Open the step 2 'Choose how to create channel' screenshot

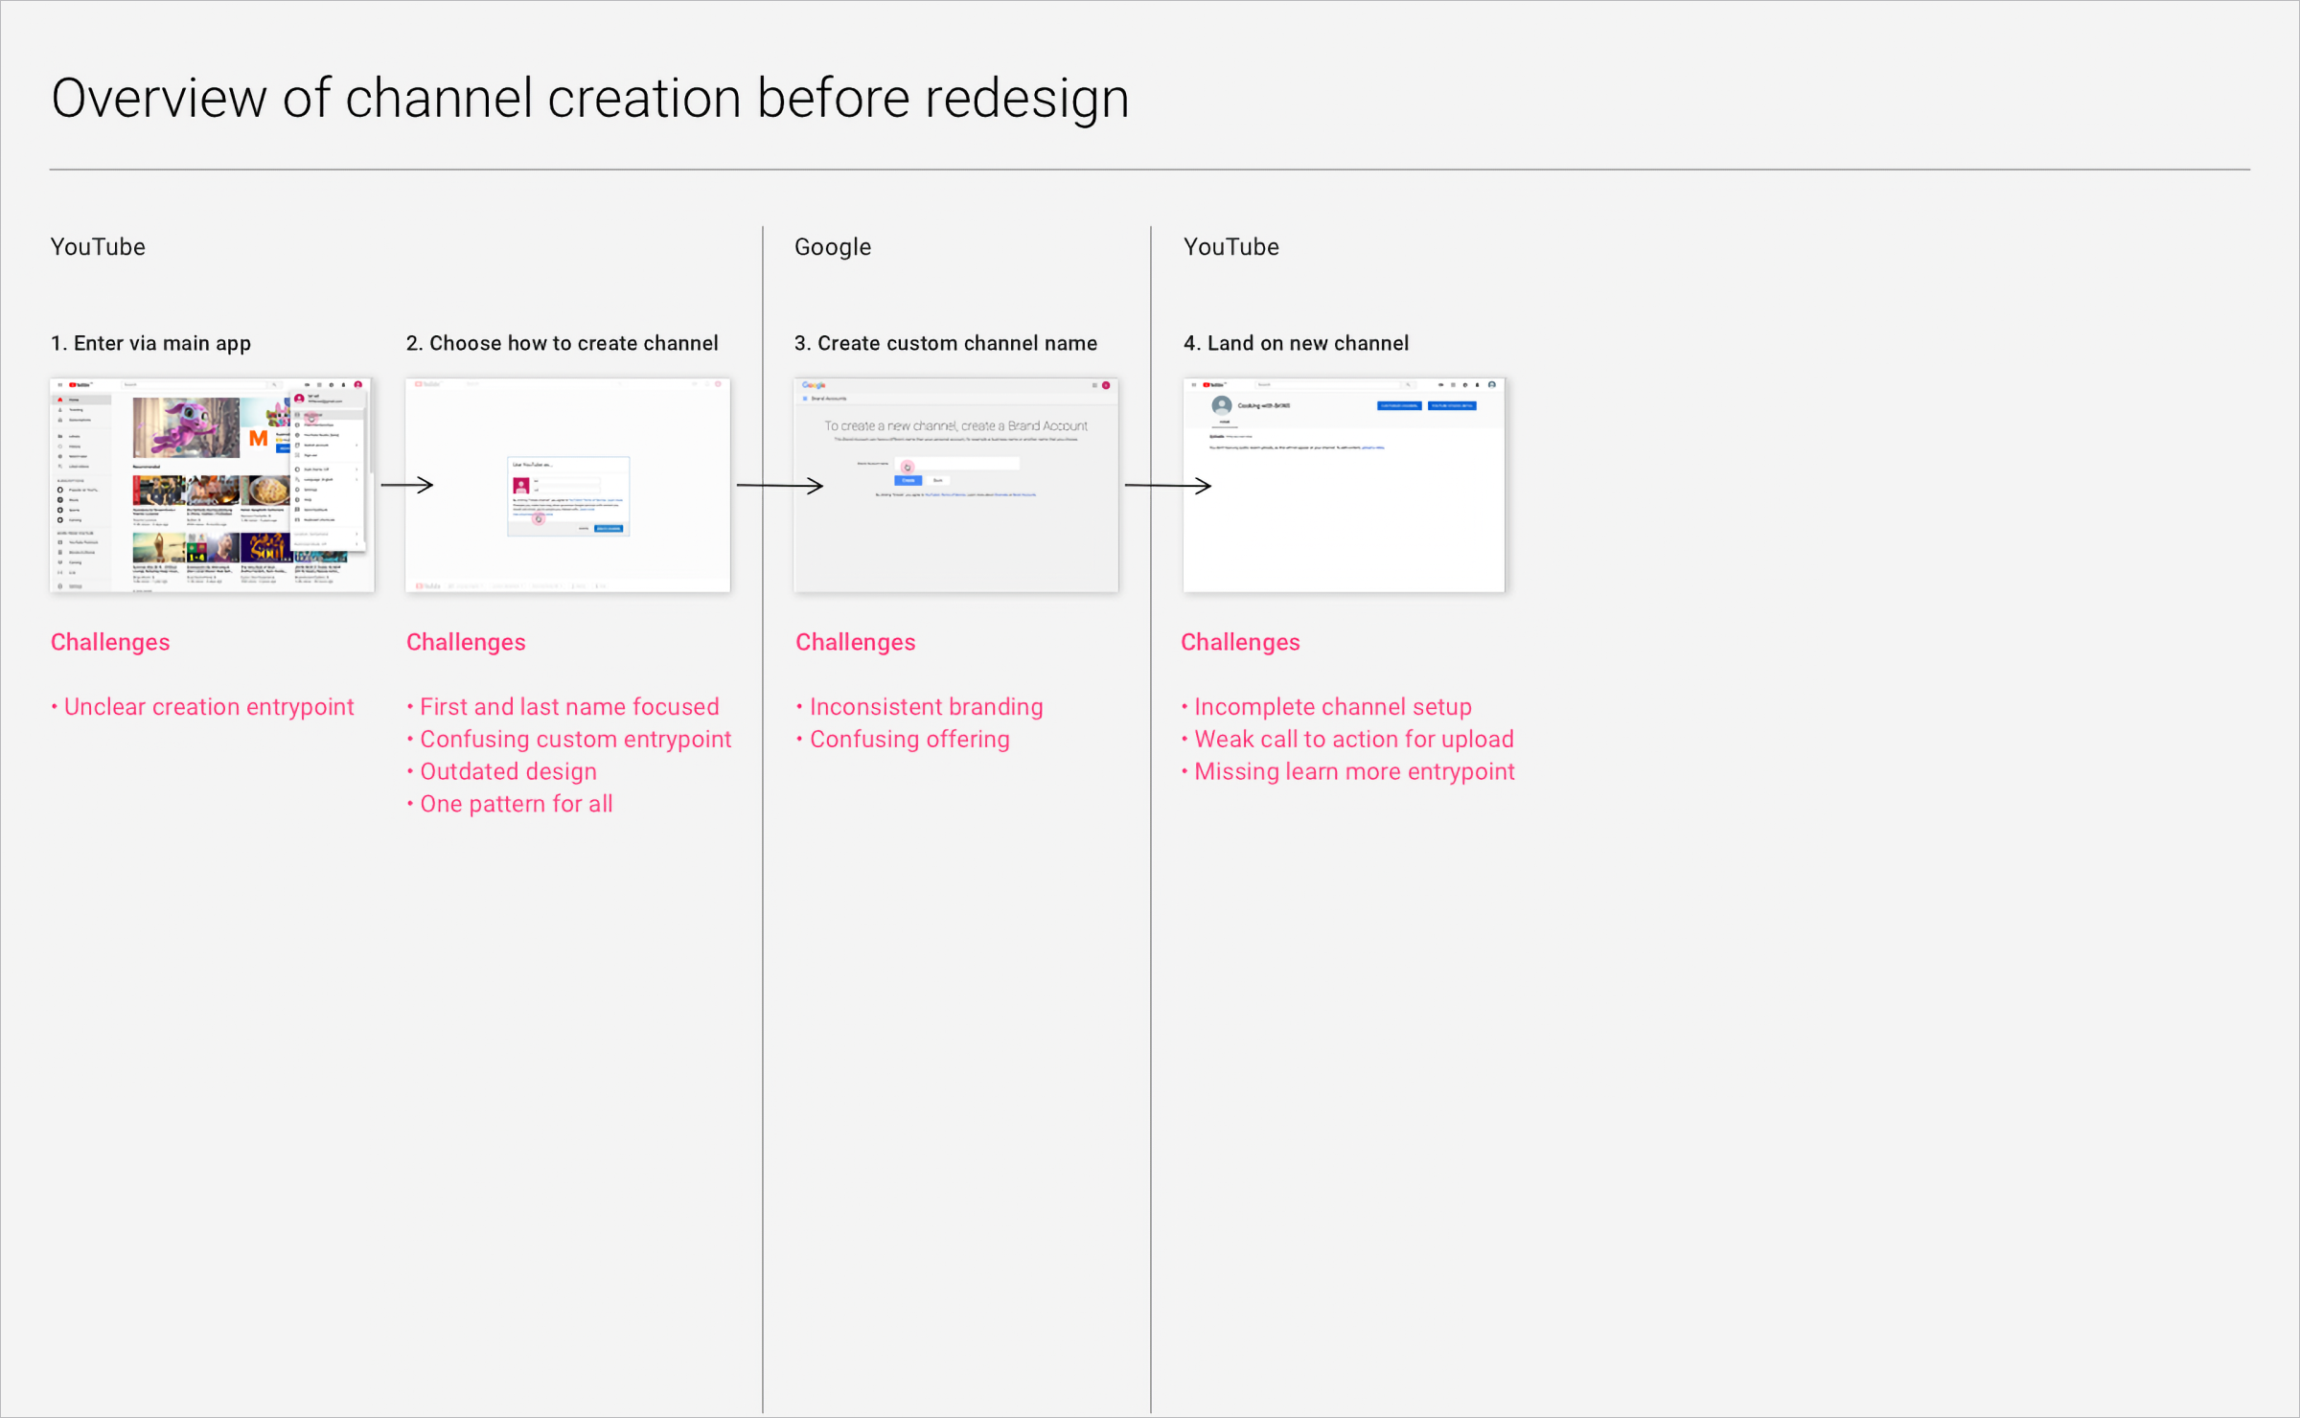tap(568, 485)
